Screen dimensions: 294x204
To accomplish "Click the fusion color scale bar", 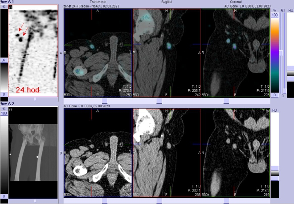I will [274, 53].
